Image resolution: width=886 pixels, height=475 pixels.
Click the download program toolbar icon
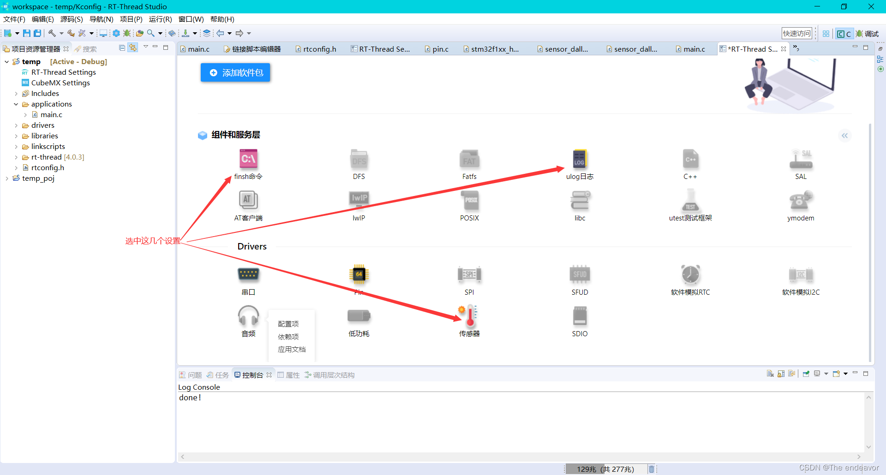(186, 33)
